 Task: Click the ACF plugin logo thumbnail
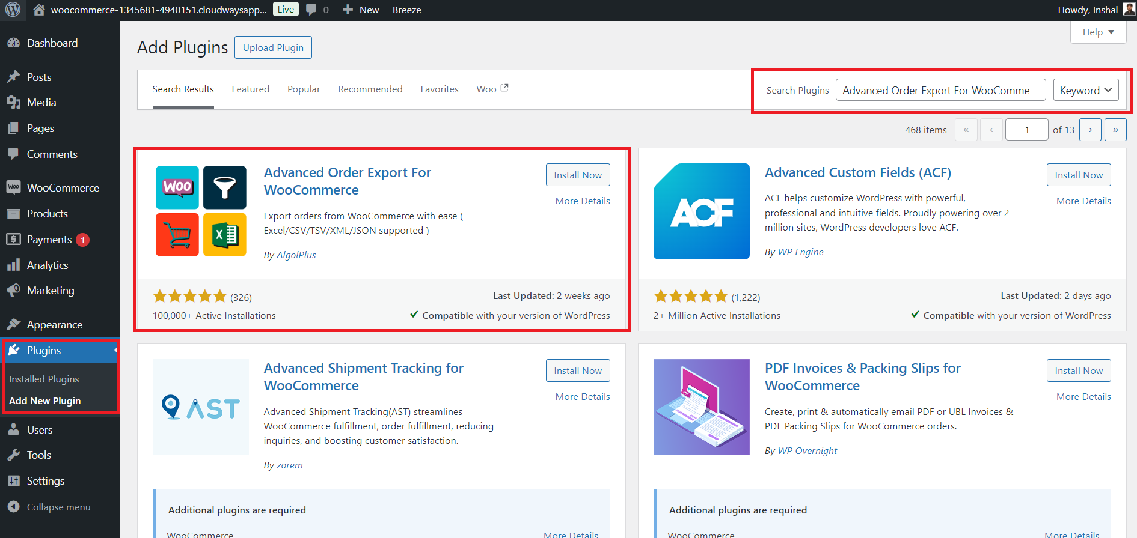click(x=702, y=211)
